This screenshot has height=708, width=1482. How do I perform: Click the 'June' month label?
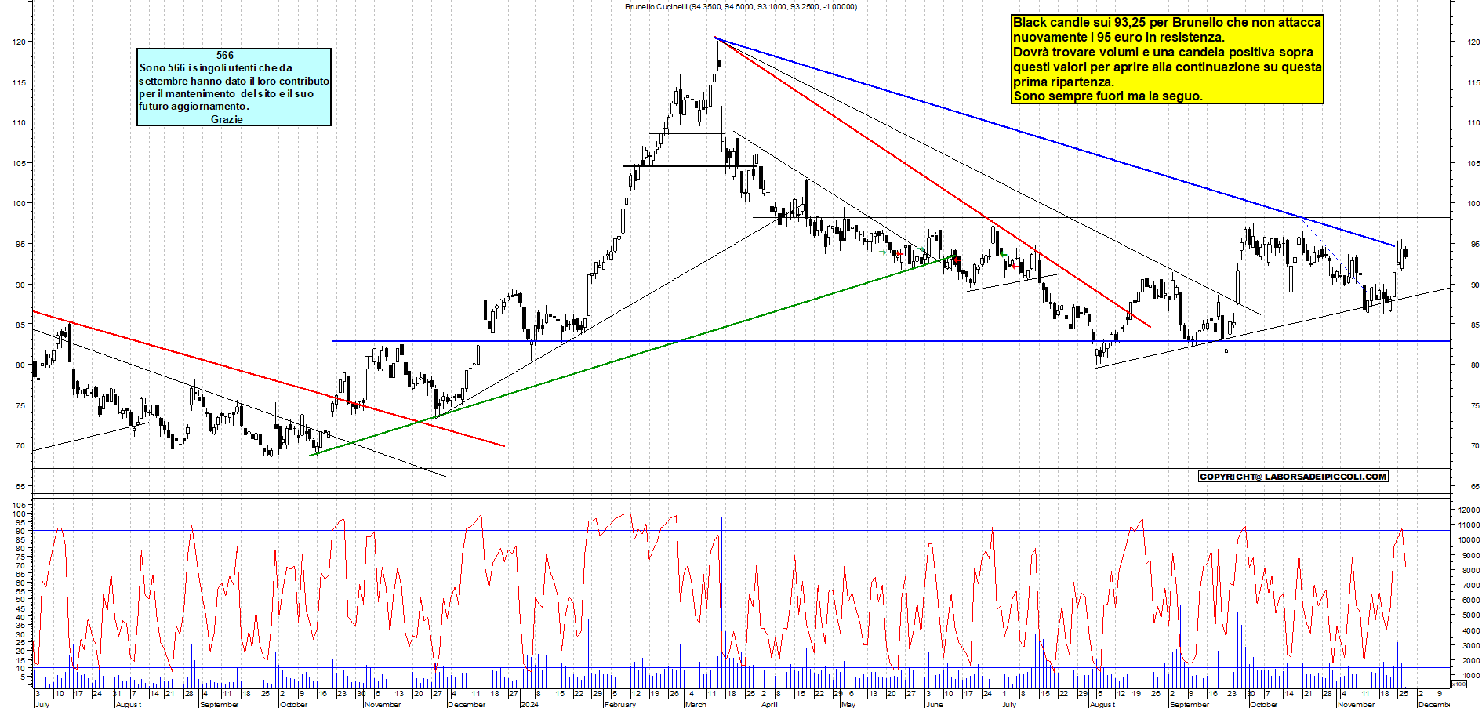[934, 704]
